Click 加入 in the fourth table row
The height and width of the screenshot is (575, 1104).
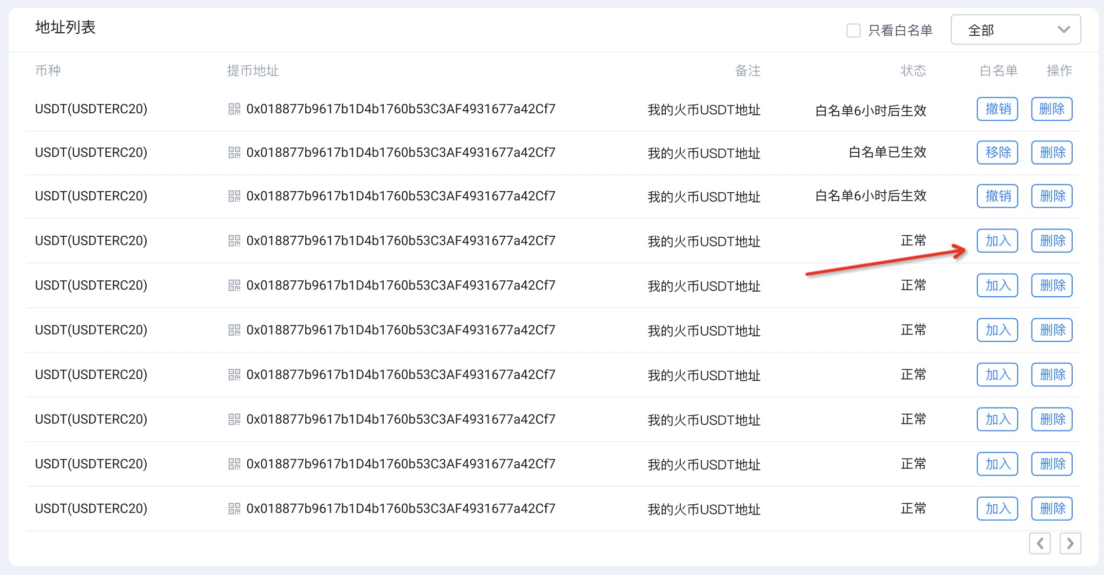pyautogui.click(x=997, y=240)
